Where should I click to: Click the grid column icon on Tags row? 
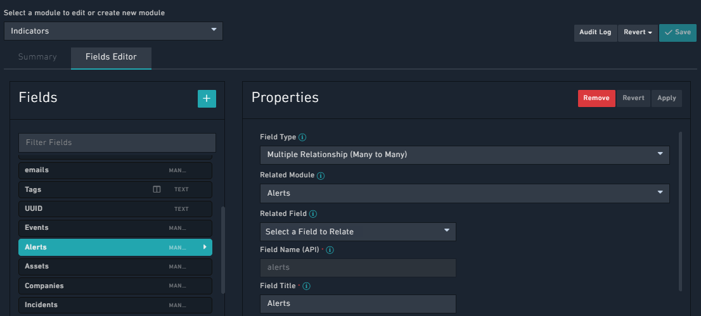157,189
